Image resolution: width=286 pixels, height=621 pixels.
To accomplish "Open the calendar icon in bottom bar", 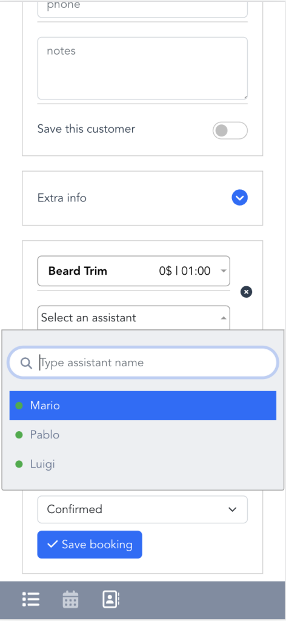I will 70,599.
